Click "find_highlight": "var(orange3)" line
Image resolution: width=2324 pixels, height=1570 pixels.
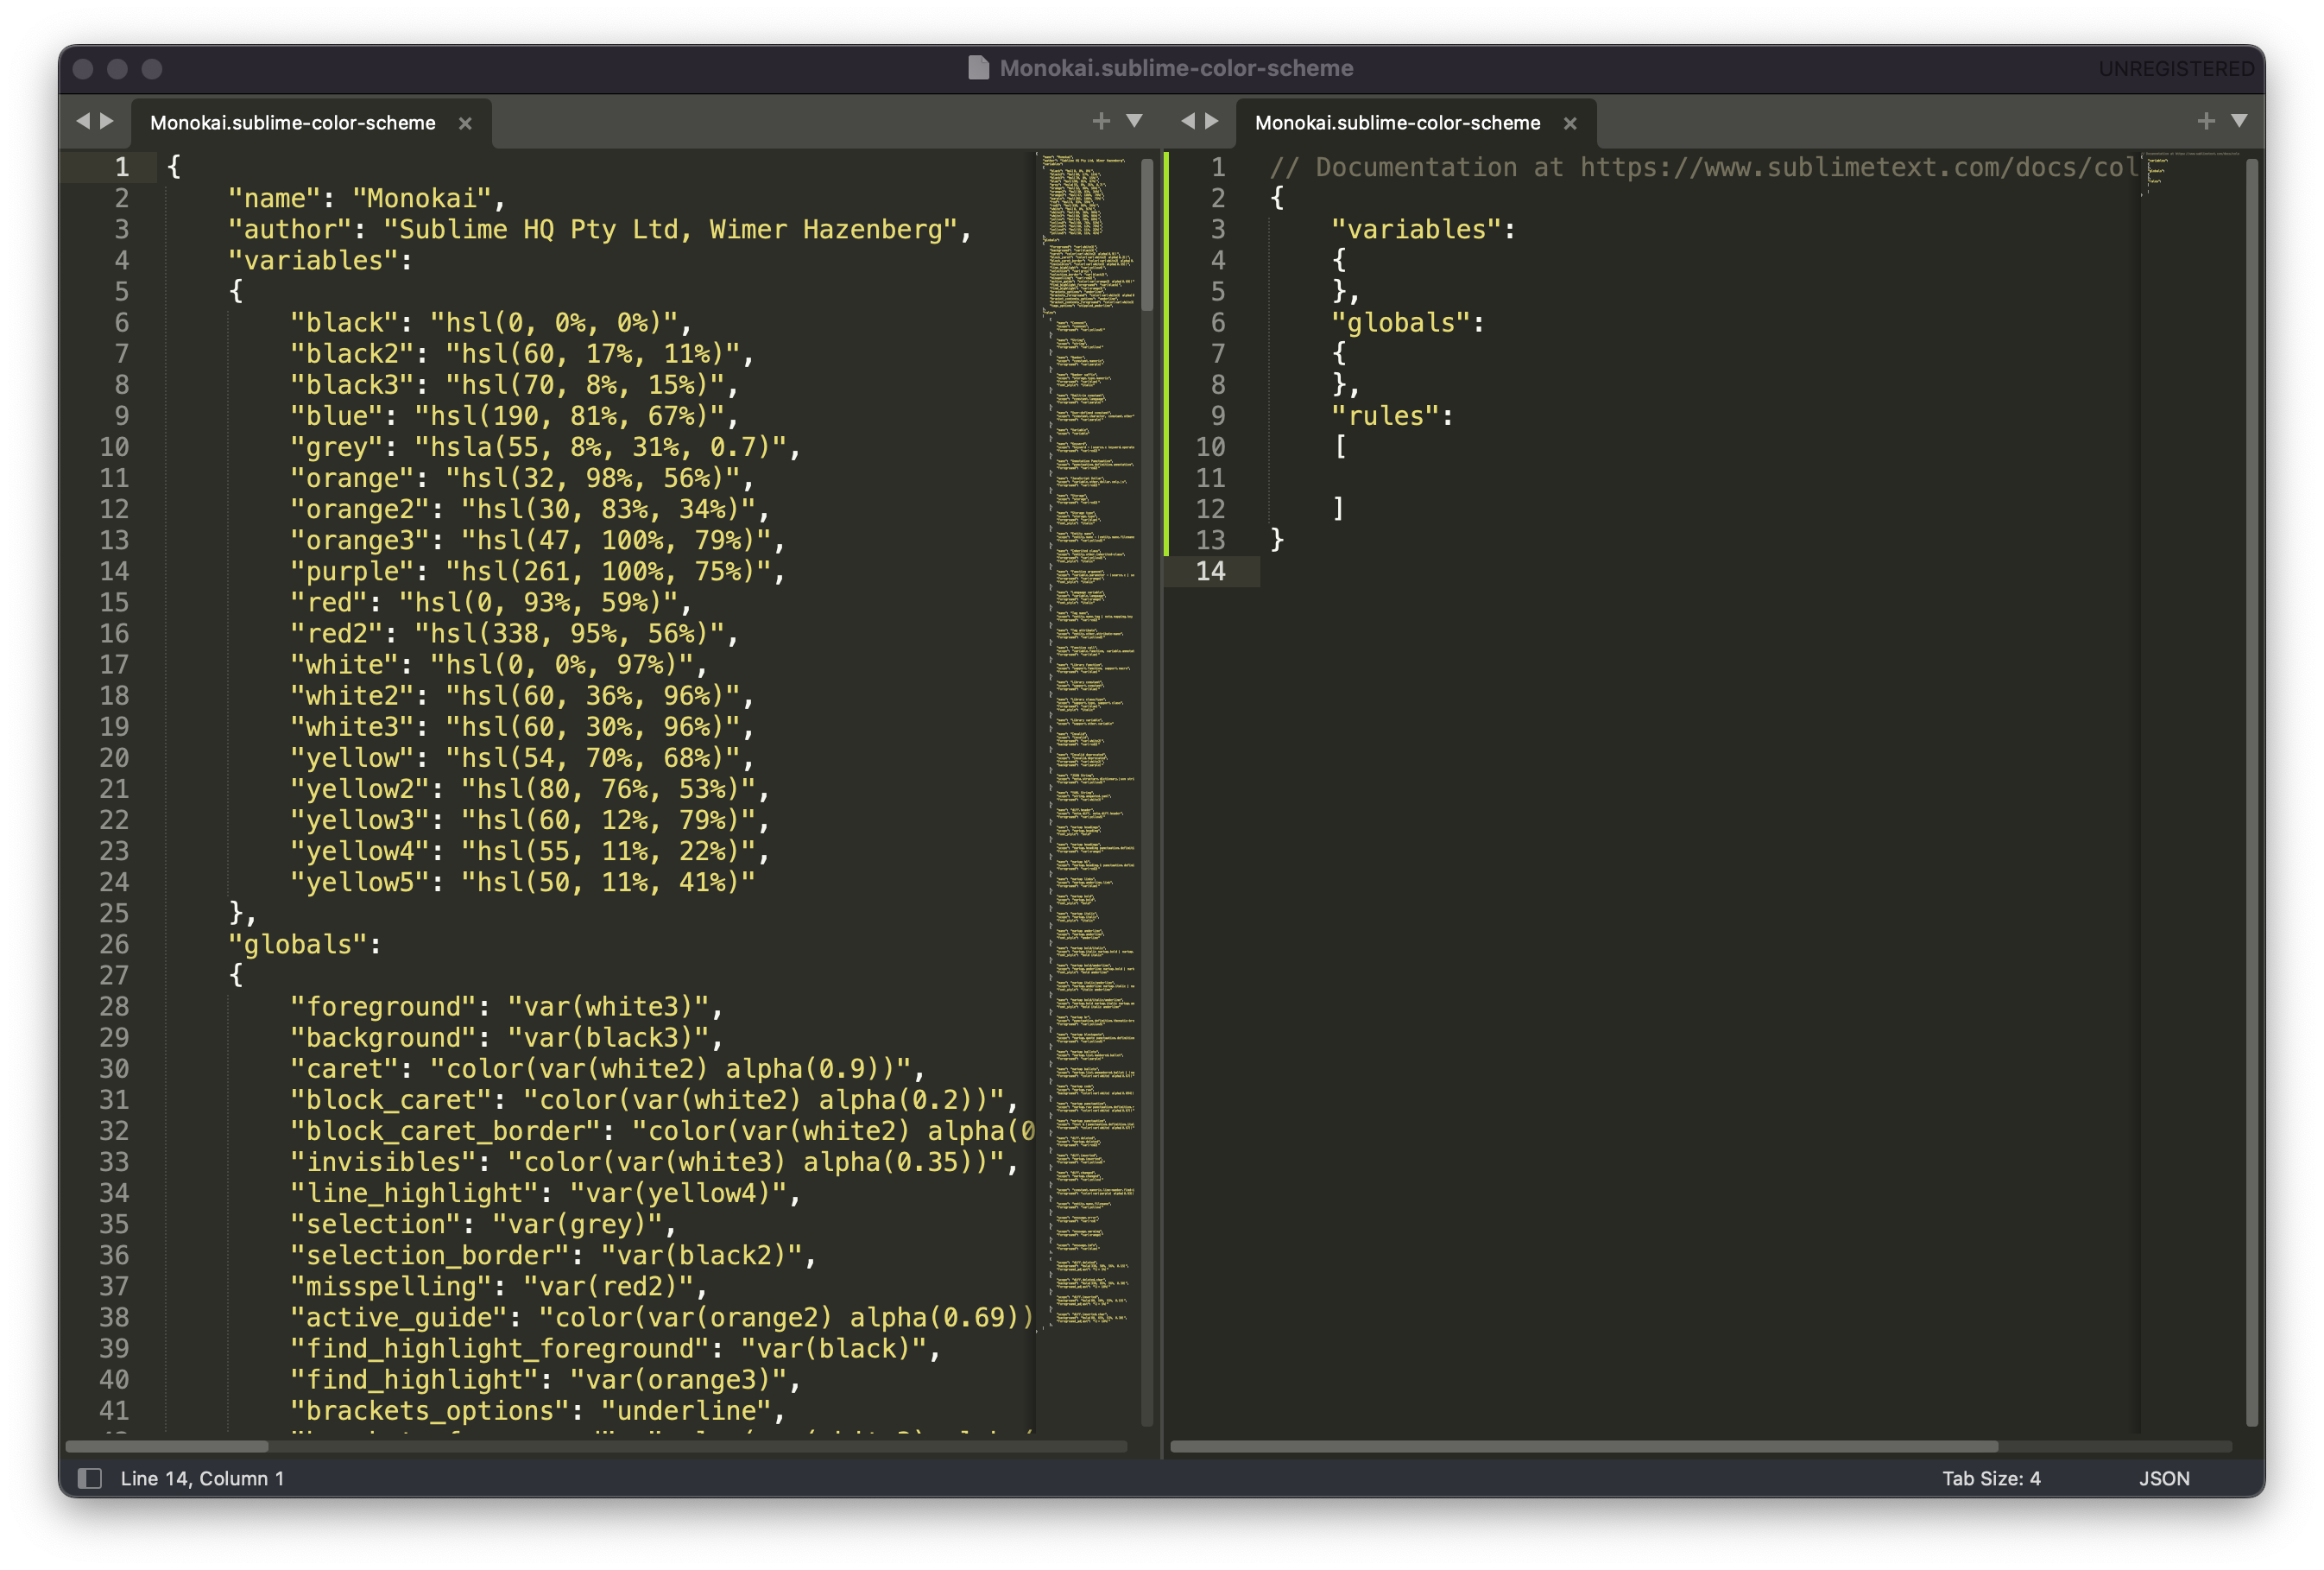coord(545,1379)
